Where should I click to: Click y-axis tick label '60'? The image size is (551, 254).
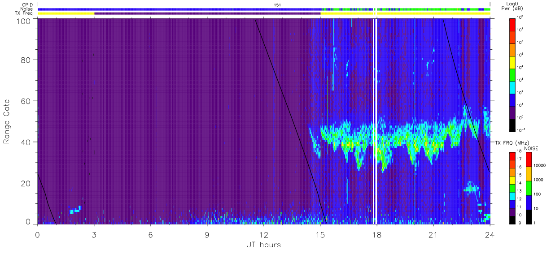tap(26, 101)
